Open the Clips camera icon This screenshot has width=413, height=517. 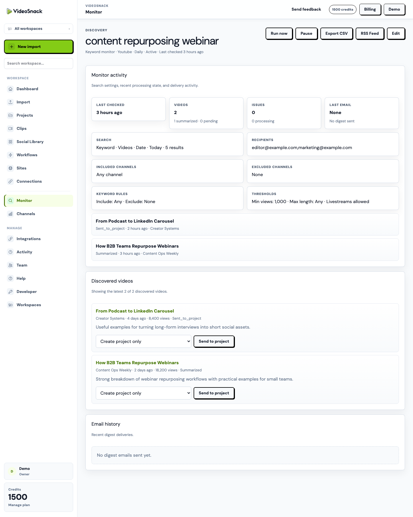pyautogui.click(x=10, y=128)
